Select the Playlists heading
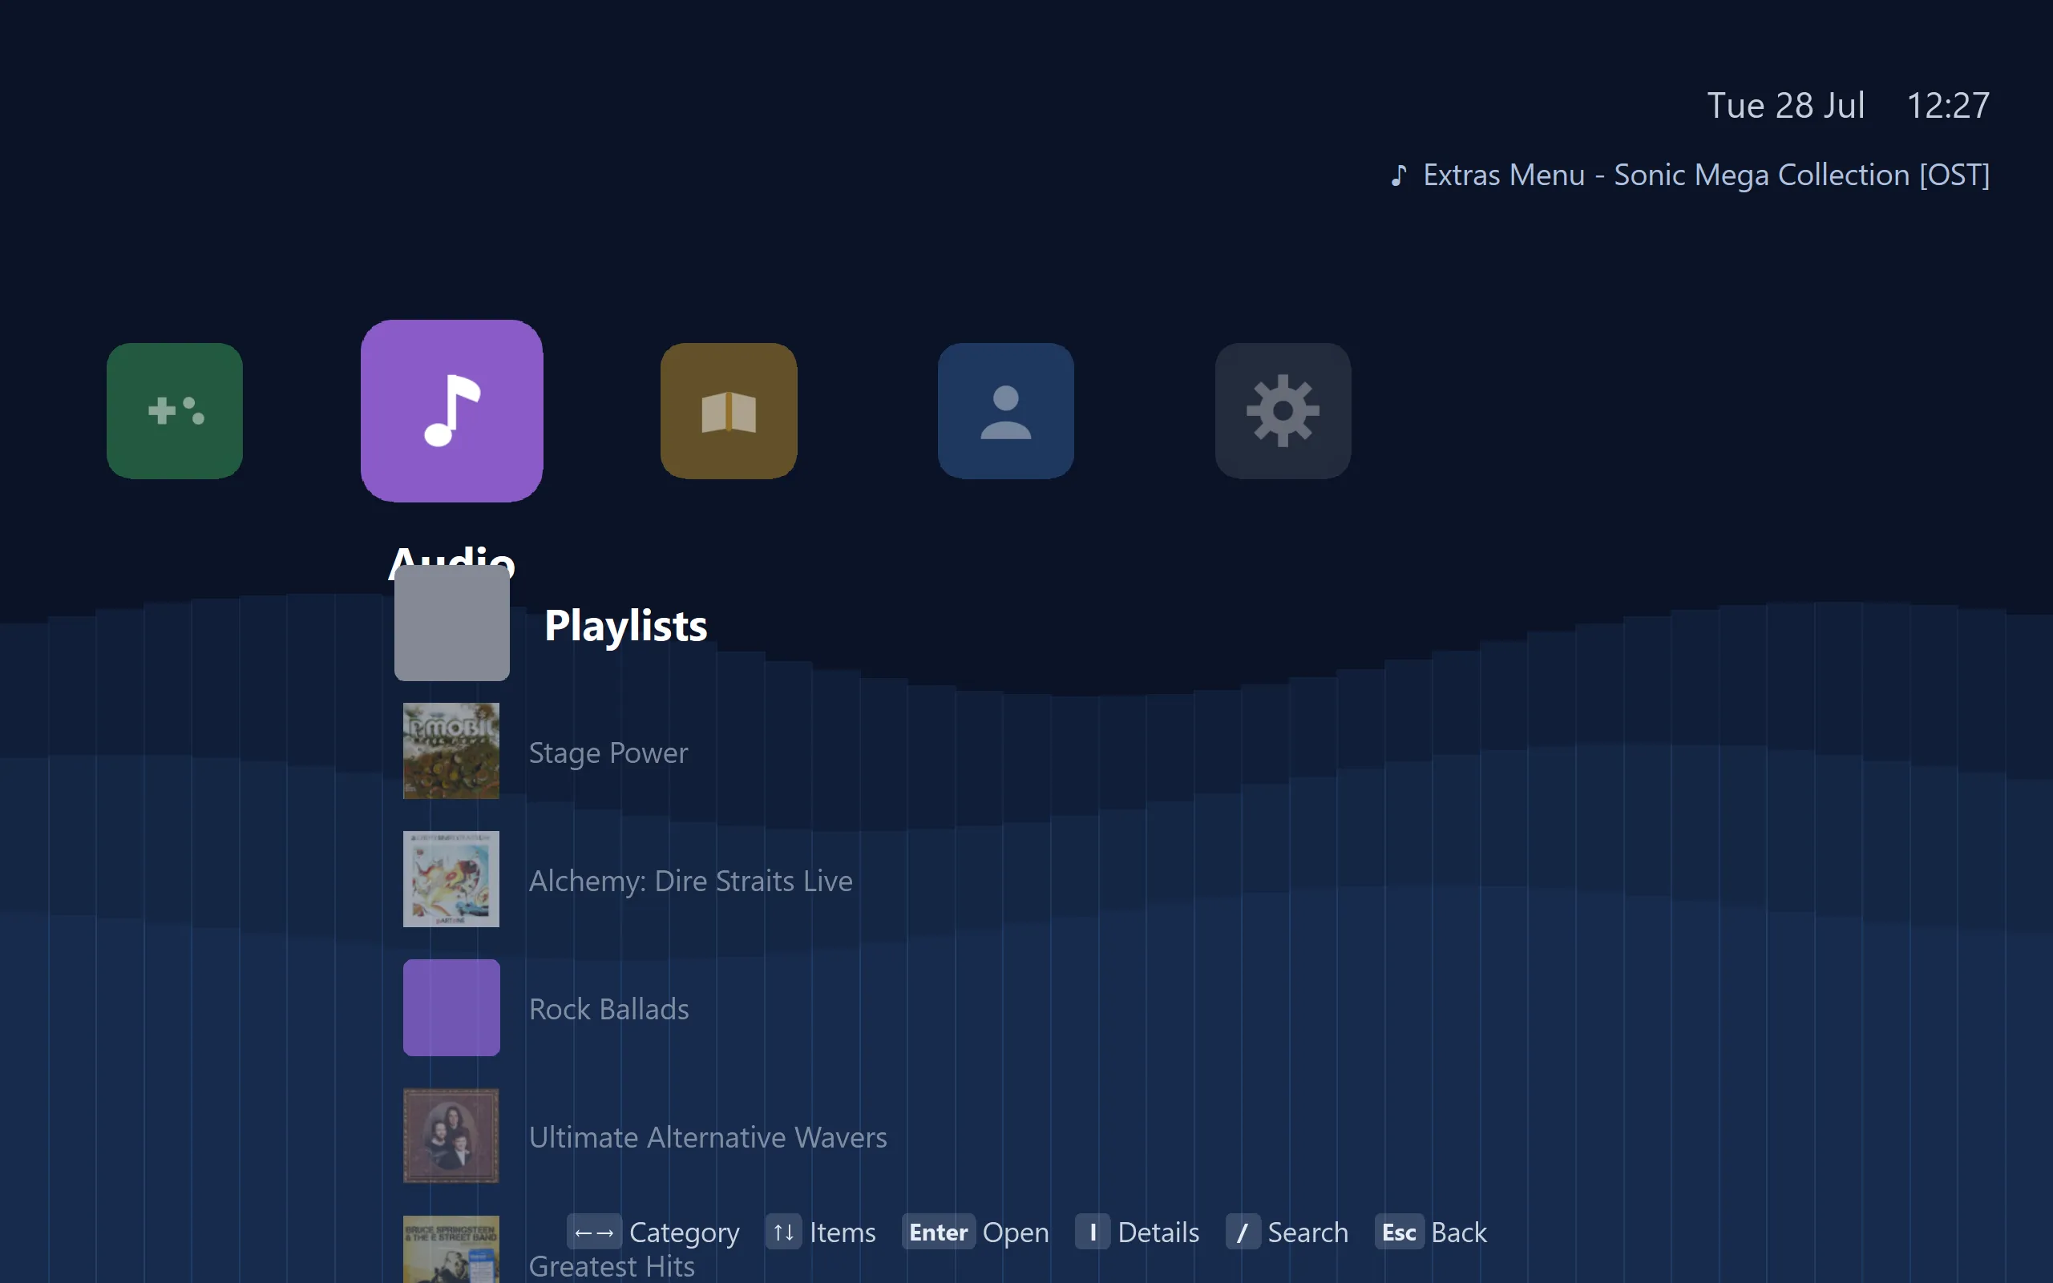 click(625, 625)
